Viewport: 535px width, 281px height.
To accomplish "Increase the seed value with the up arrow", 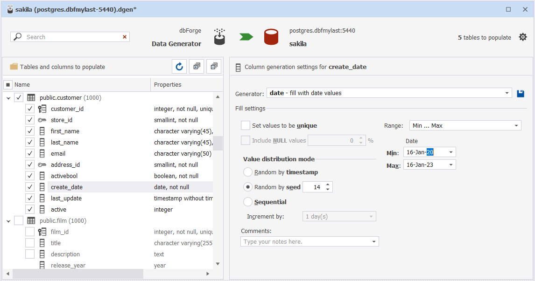I will [x=328, y=185].
